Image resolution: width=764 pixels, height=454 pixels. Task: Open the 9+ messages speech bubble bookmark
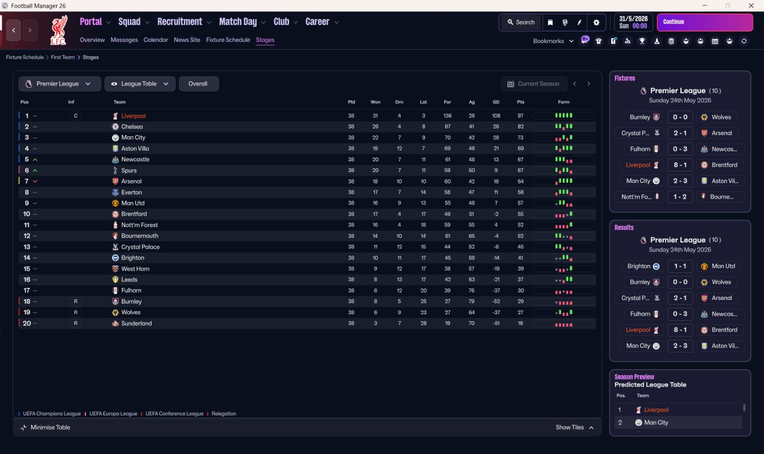tap(585, 40)
